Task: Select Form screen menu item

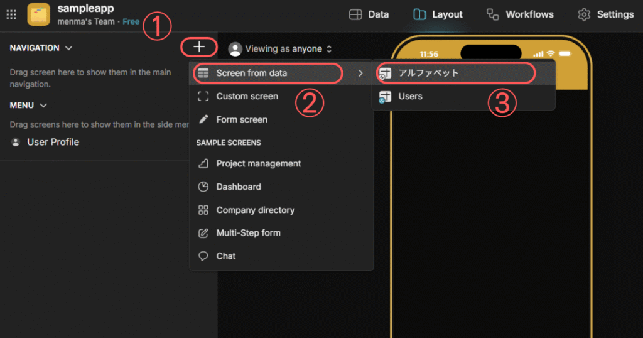Action: pyautogui.click(x=281, y=119)
